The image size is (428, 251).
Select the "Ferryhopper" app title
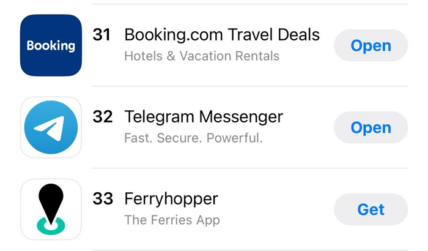(171, 199)
